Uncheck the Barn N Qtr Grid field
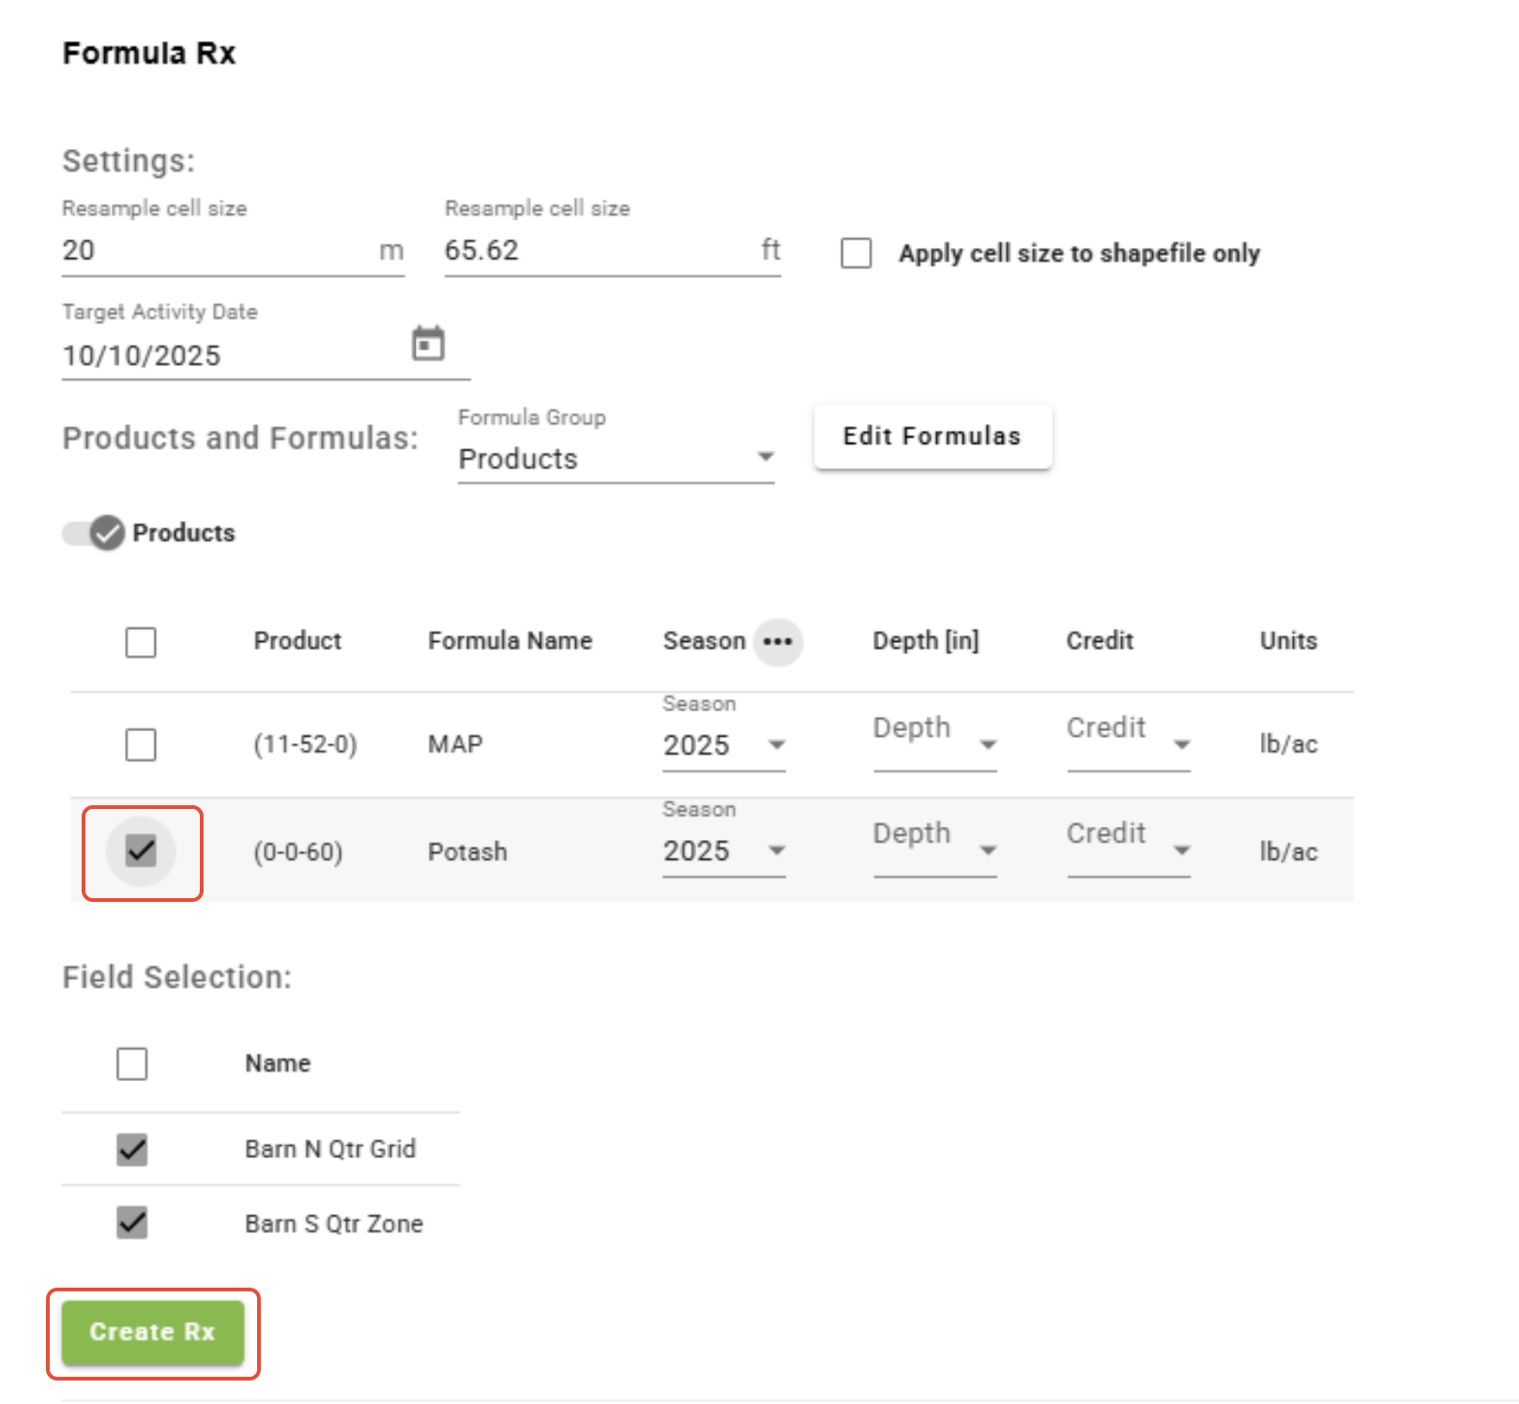 (x=132, y=1149)
